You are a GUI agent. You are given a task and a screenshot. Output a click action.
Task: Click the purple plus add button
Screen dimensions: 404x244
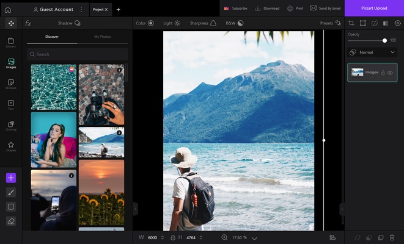11,178
